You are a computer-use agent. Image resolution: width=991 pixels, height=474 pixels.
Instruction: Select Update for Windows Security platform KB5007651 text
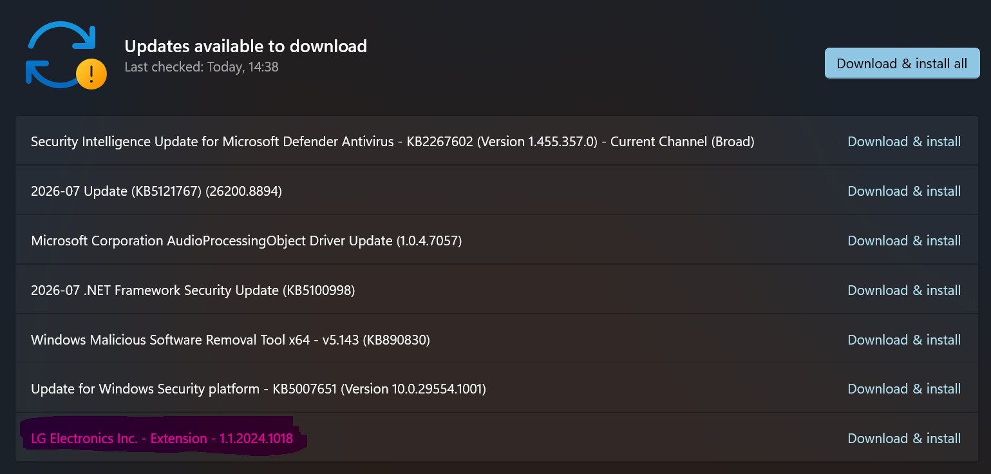click(258, 388)
